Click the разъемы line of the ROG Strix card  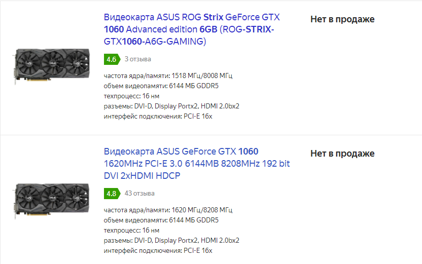click(x=171, y=106)
